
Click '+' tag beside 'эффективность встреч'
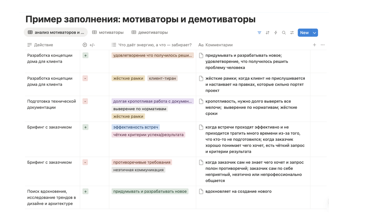point(86,127)
